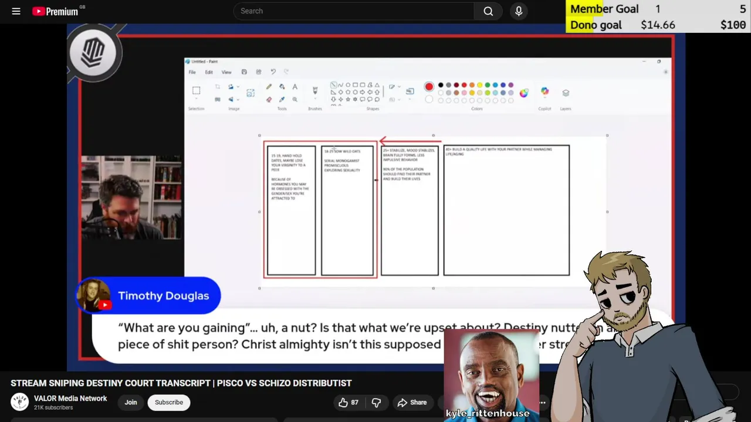
Task: Click the Subscribe button
Action: tap(169, 402)
